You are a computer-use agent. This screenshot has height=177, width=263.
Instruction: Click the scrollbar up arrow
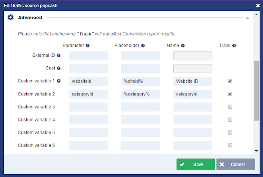point(256,14)
